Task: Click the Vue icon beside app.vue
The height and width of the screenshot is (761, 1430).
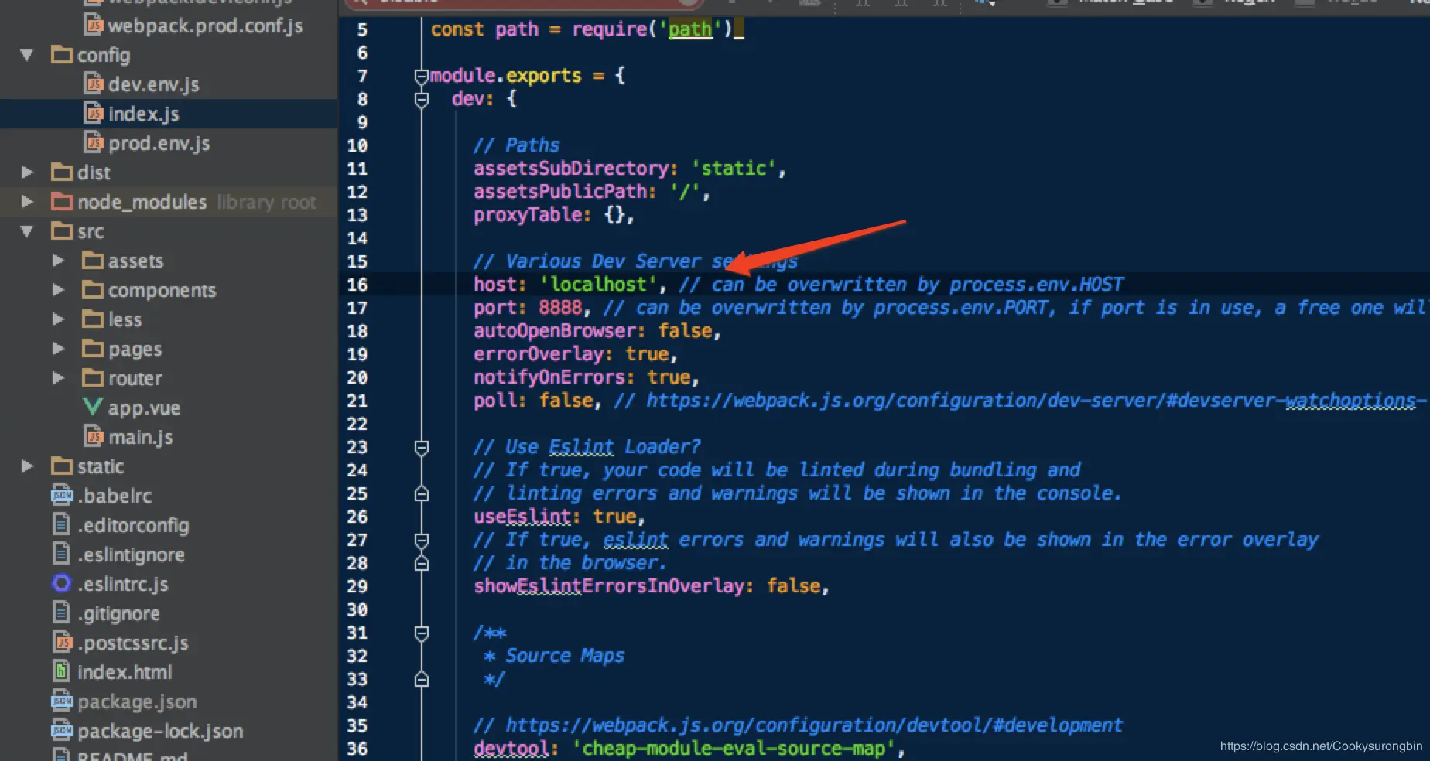Action: coord(93,407)
